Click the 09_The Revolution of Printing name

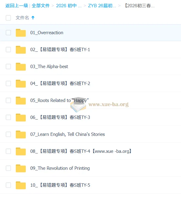coord(60,168)
